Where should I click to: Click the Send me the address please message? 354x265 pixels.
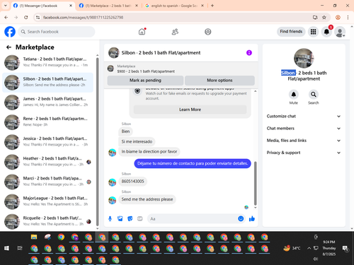click(x=147, y=199)
